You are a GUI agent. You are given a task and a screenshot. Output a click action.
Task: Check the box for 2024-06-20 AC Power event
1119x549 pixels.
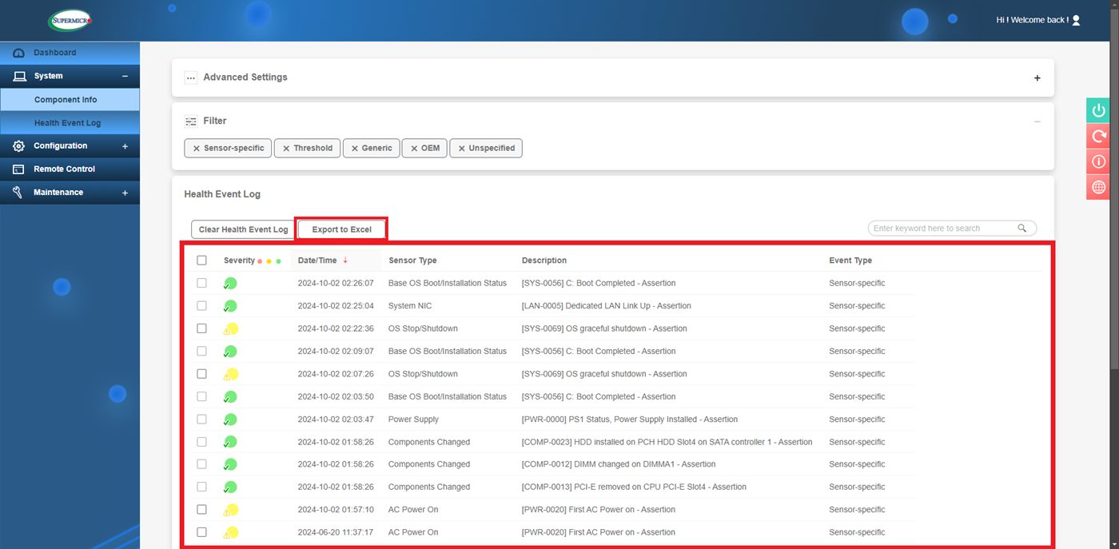(x=201, y=532)
